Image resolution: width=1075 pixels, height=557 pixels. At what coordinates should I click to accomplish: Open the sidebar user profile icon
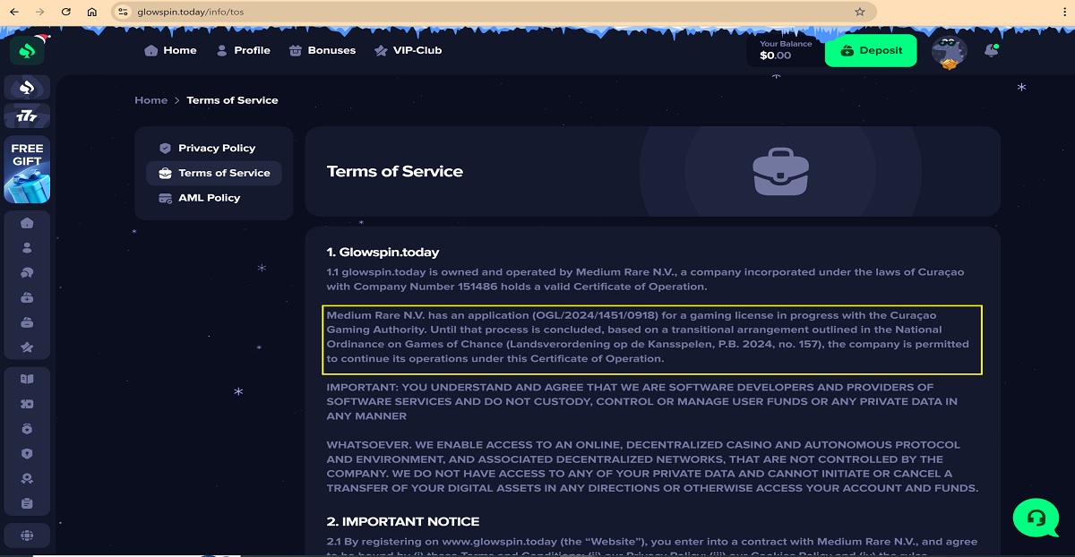[x=27, y=248]
